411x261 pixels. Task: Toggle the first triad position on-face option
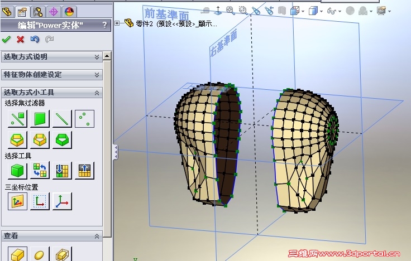click(x=17, y=201)
